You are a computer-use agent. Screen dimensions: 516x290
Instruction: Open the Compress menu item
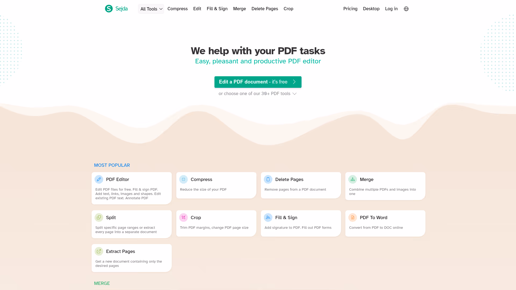pyautogui.click(x=177, y=9)
